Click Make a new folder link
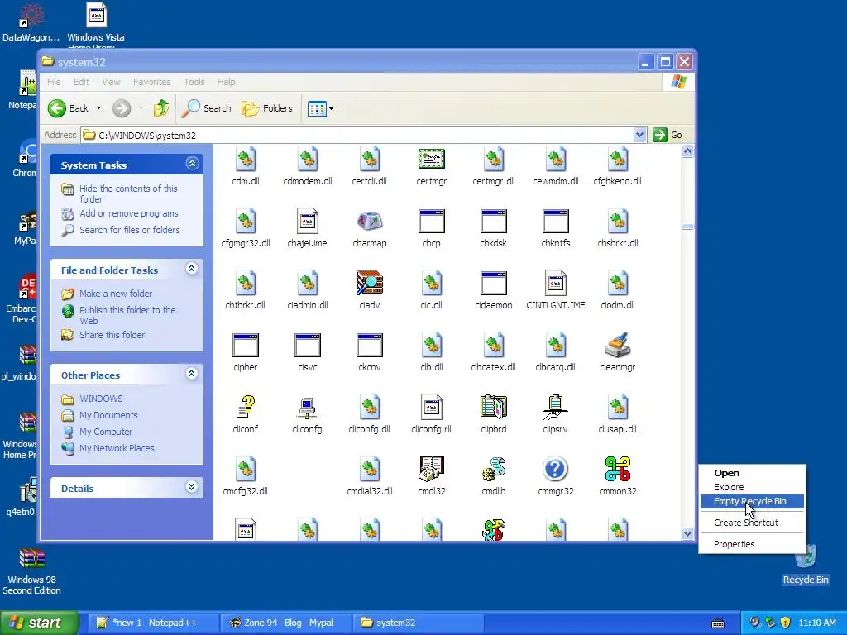Screen dimensions: 847x635 (x=116, y=294)
